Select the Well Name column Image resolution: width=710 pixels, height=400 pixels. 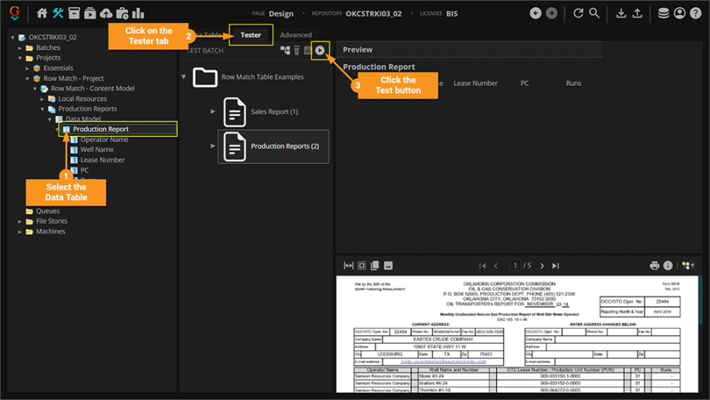pyautogui.click(x=97, y=149)
